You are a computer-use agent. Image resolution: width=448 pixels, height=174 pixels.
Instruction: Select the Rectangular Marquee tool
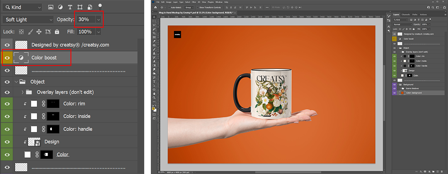(x=154, y=21)
